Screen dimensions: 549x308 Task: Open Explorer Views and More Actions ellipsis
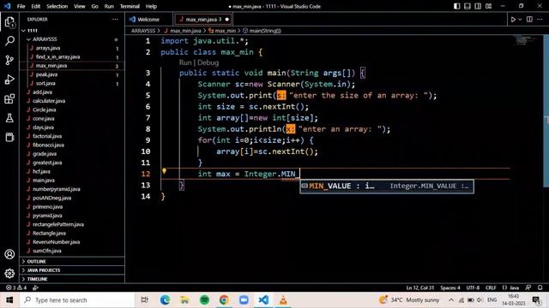115,20
